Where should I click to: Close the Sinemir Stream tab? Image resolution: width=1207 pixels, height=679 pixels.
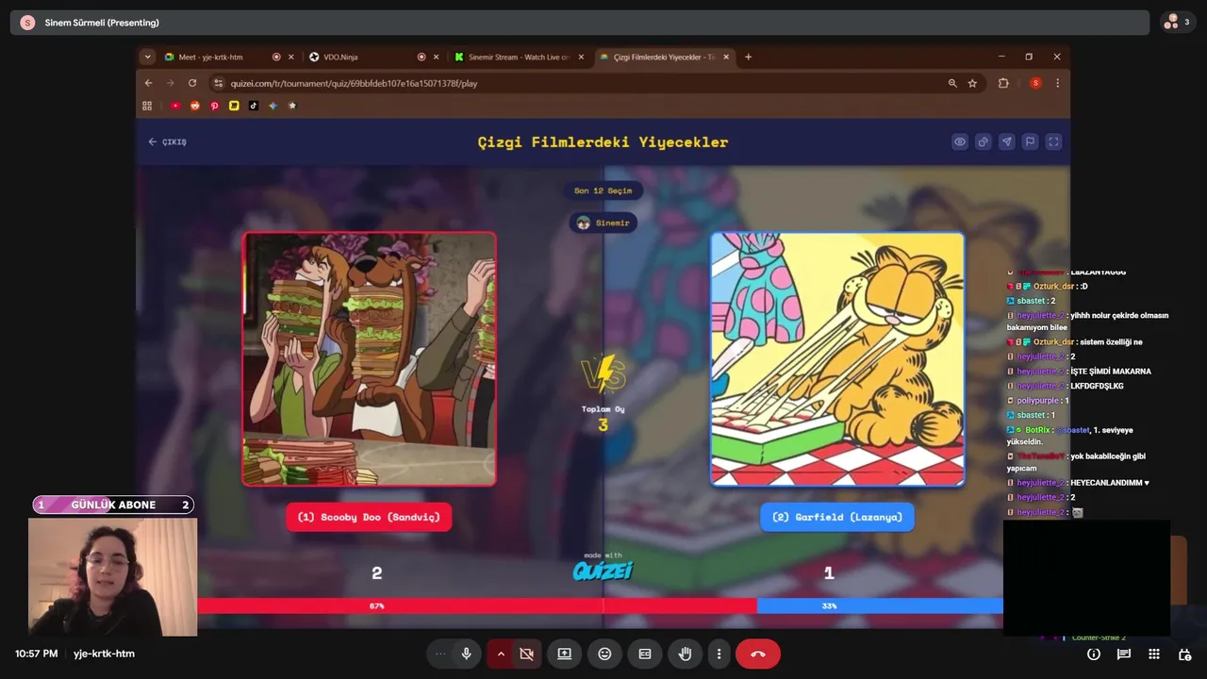pos(582,57)
